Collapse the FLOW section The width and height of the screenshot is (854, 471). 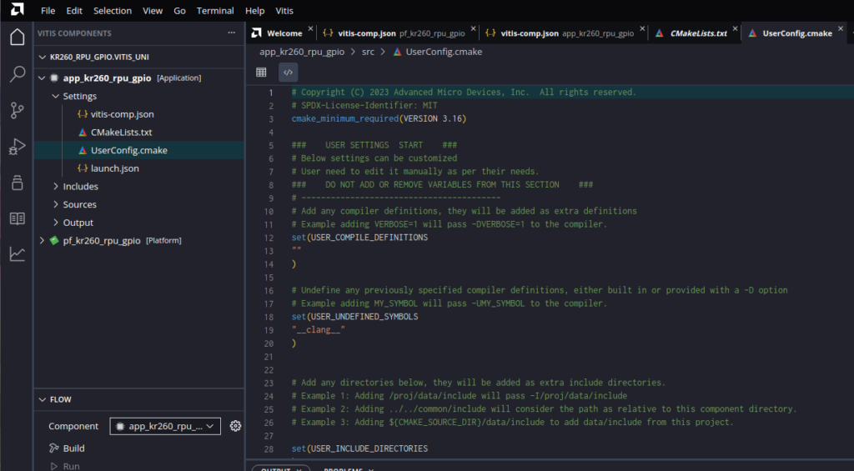pyautogui.click(x=43, y=399)
